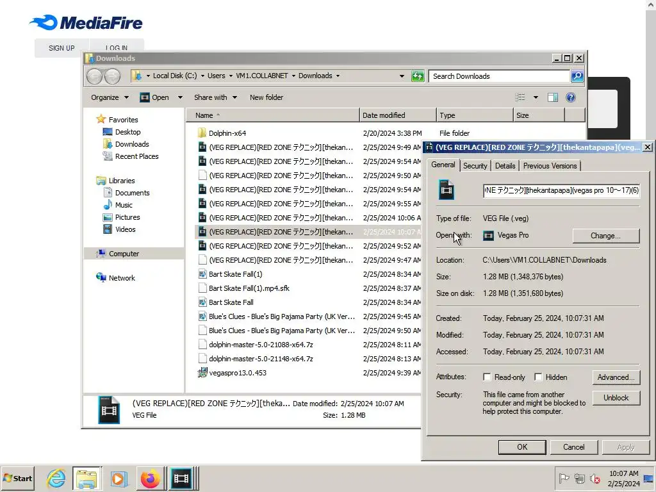Switch to the General tab

tap(443, 165)
